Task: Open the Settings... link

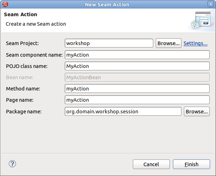Action: [x=196, y=43]
